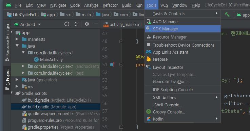The width and height of the screenshot is (250, 131).
Task: Expand java (generated) folder
Action: click(x=17, y=80)
